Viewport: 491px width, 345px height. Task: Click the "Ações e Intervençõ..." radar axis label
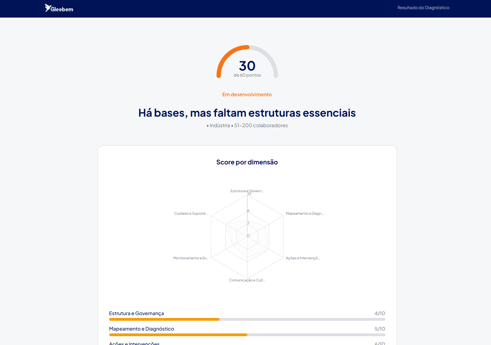pos(302,258)
